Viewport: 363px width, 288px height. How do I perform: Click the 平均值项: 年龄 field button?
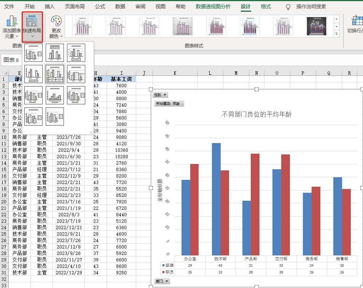pyautogui.click(x=169, y=103)
